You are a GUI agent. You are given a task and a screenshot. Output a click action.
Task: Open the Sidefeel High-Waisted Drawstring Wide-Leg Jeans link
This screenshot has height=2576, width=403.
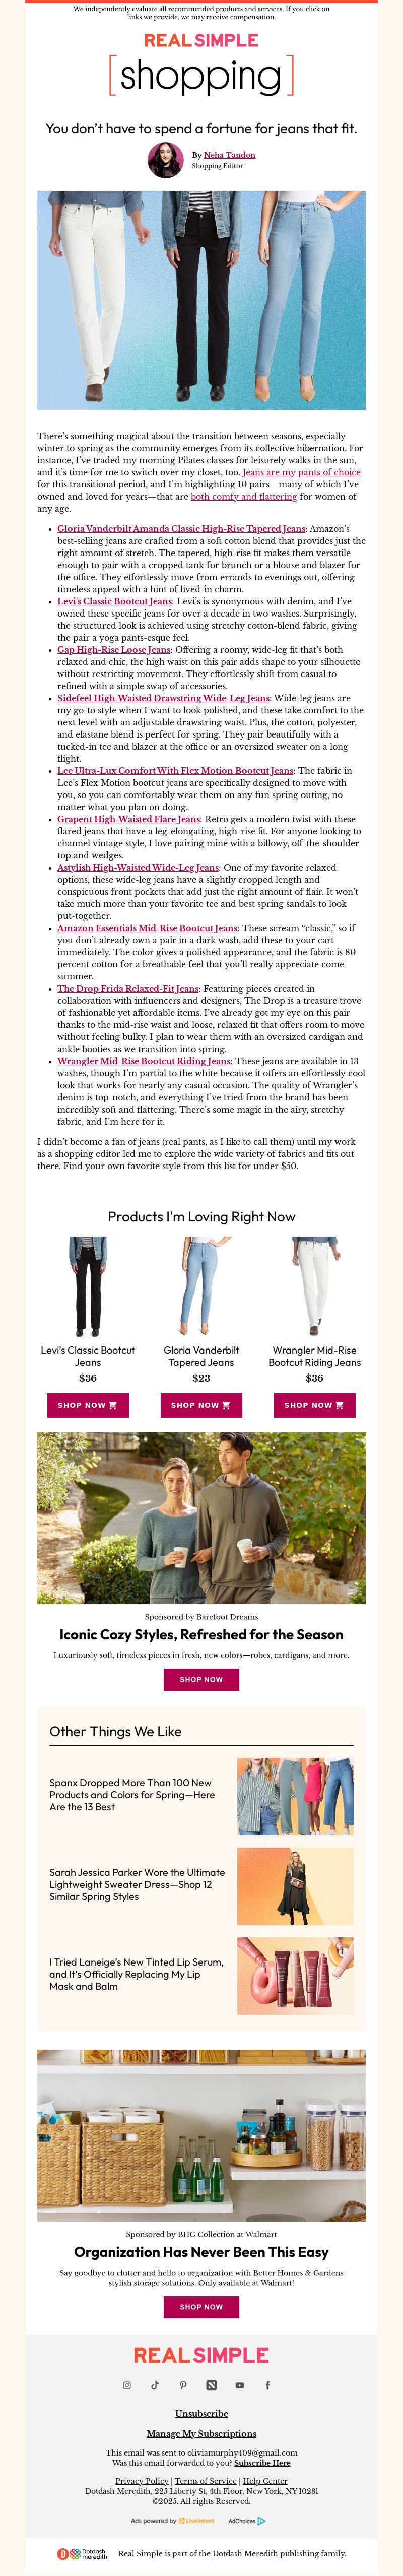click(x=163, y=698)
